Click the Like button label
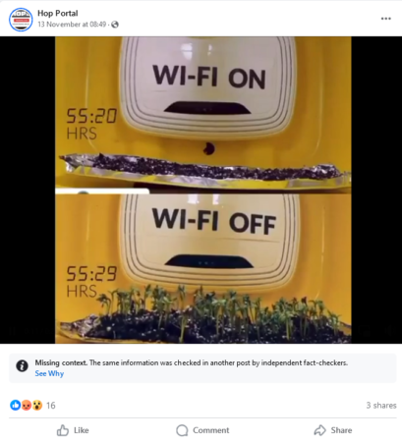402x442 pixels. coord(82,430)
